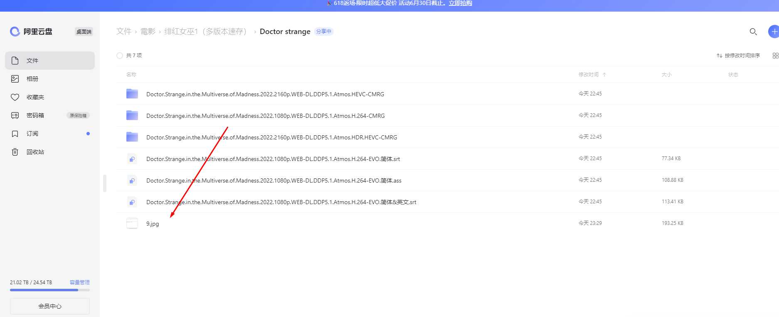Click the storage usage progress bar
The width and height of the screenshot is (779, 317).
click(x=50, y=290)
